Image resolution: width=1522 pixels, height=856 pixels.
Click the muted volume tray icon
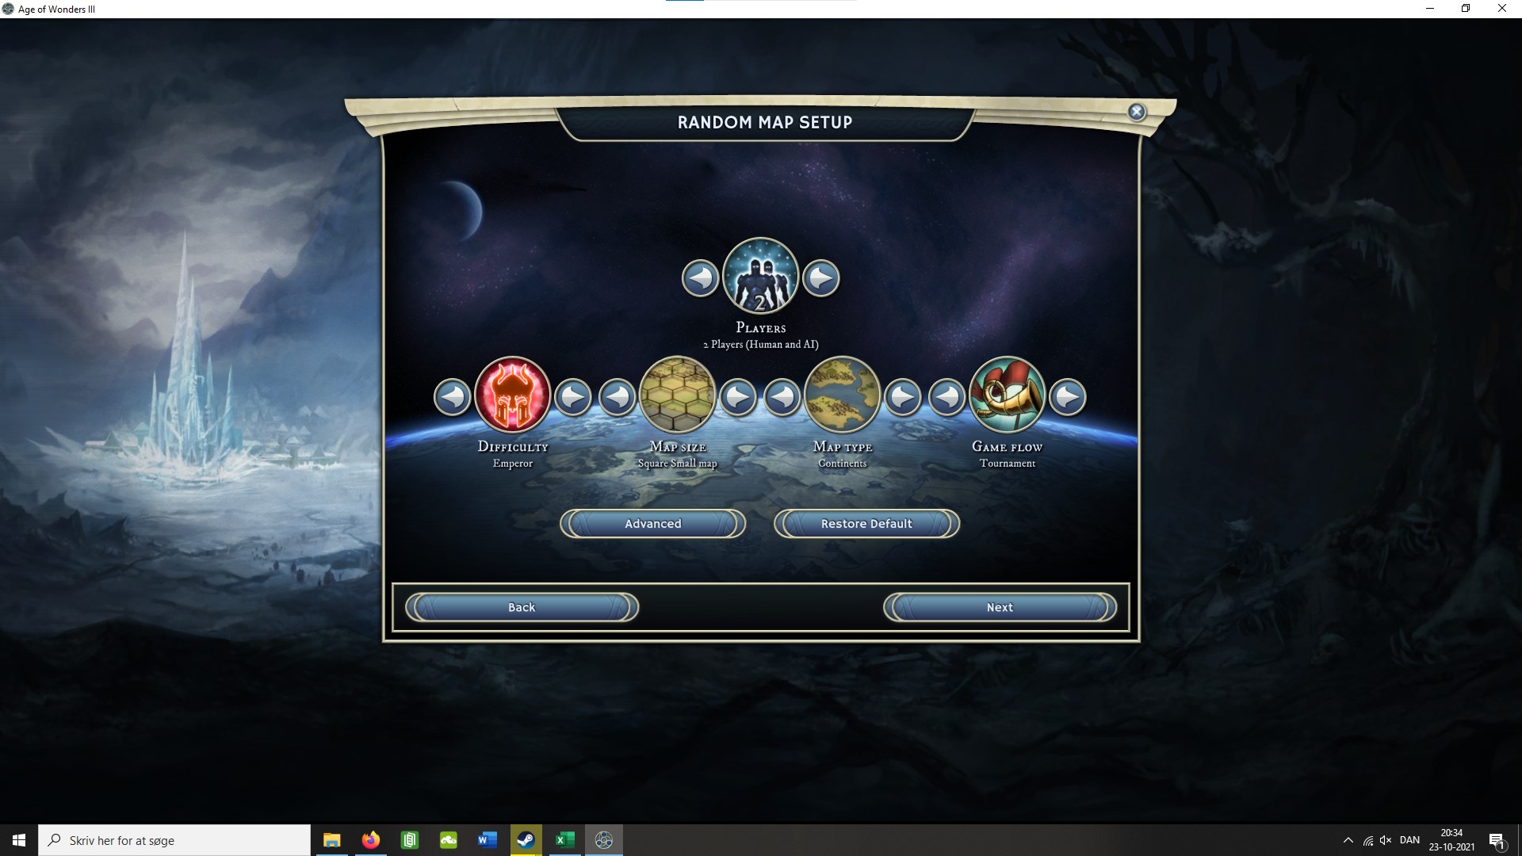coord(1386,840)
